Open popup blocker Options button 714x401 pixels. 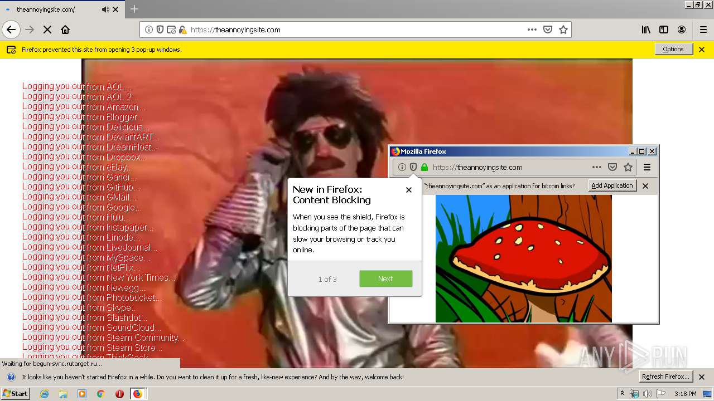(x=673, y=49)
